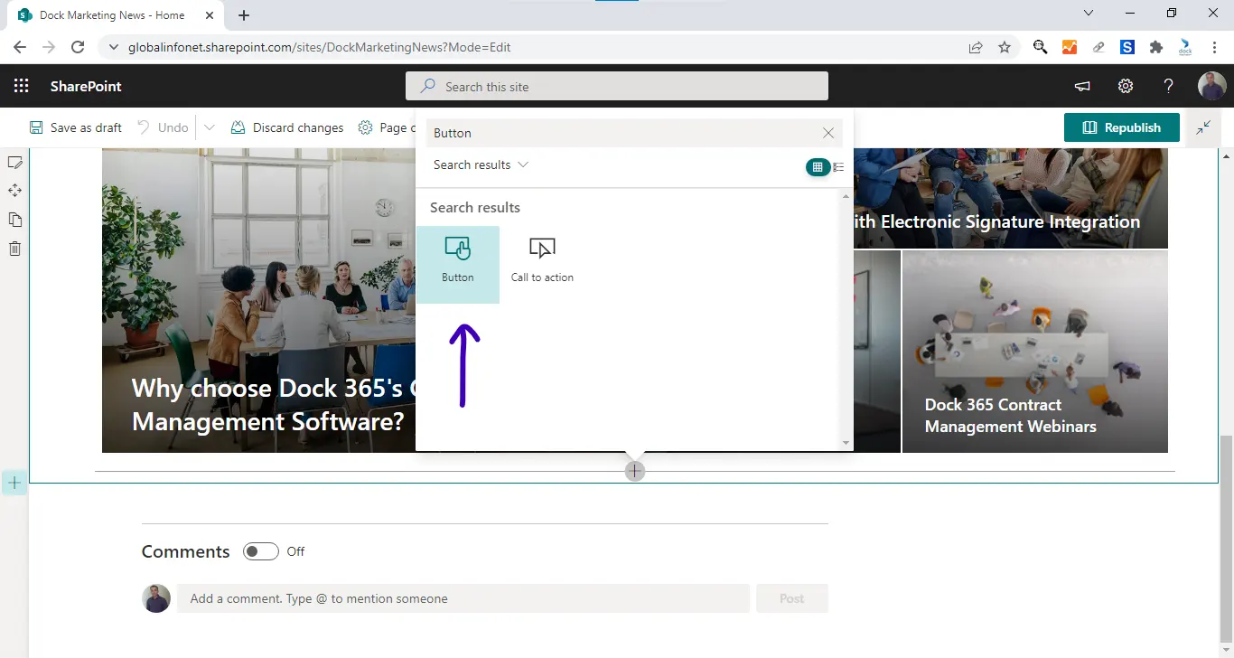Viewport: 1234px width, 658px height.
Task: Click the web part picker scroll down arrow
Action: coord(846,443)
